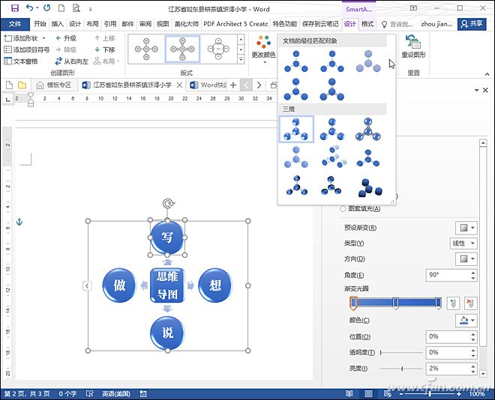Image resolution: width=495 pixels, height=400 pixels.
Task: Close the Format Shape pane
Action: tap(485, 90)
